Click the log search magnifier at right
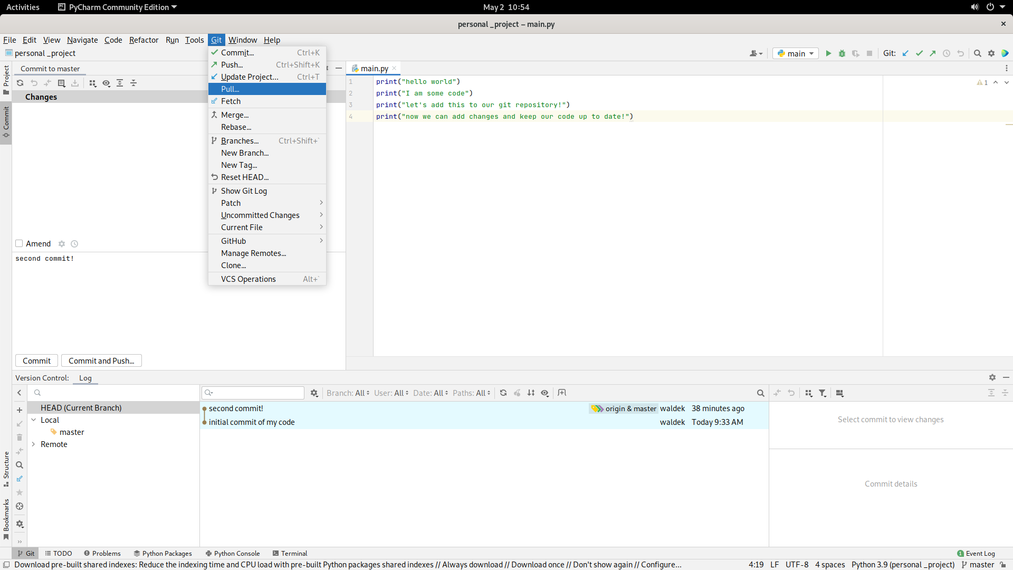This screenshot has height=570, width=1013. tap(760, 393)
